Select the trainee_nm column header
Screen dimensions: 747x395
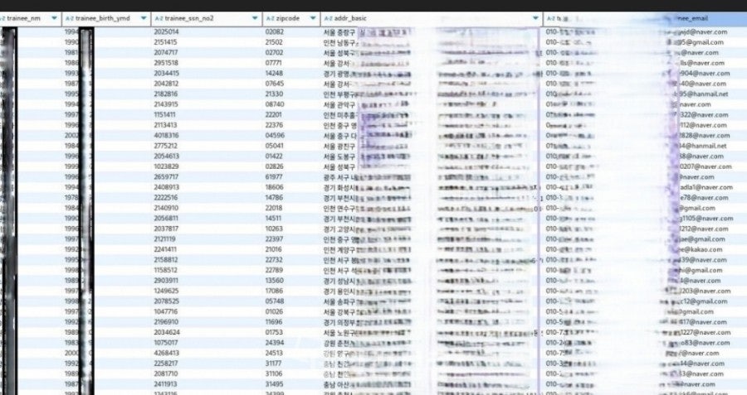click(31, 18)
